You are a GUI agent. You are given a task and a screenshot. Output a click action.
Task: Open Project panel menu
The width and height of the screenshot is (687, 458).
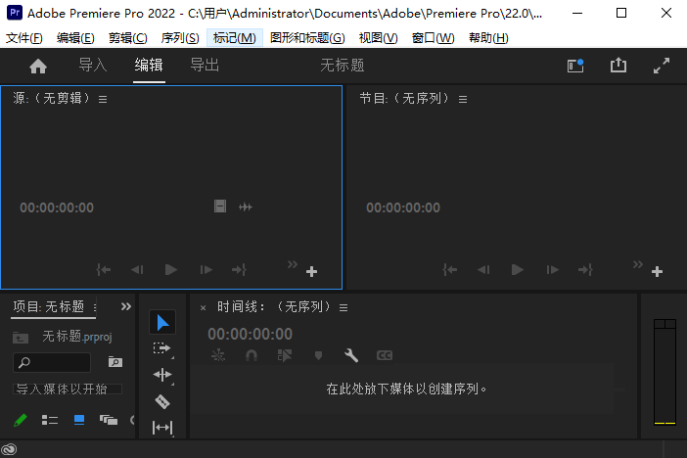coord(95,306)
